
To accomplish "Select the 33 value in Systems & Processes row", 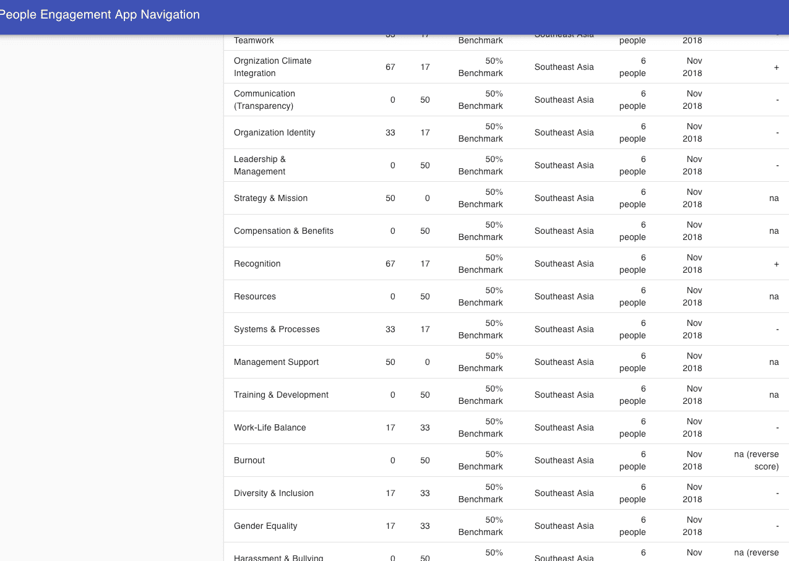I will [390, 329].
